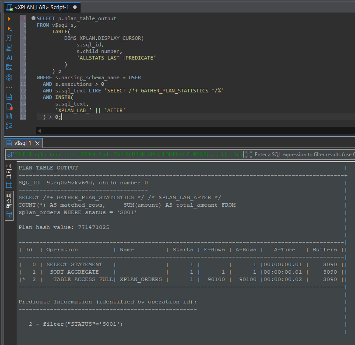This screenshot has width=355, height=345.
Task: Open the AI assistant
Action: [x=9, y=58]
